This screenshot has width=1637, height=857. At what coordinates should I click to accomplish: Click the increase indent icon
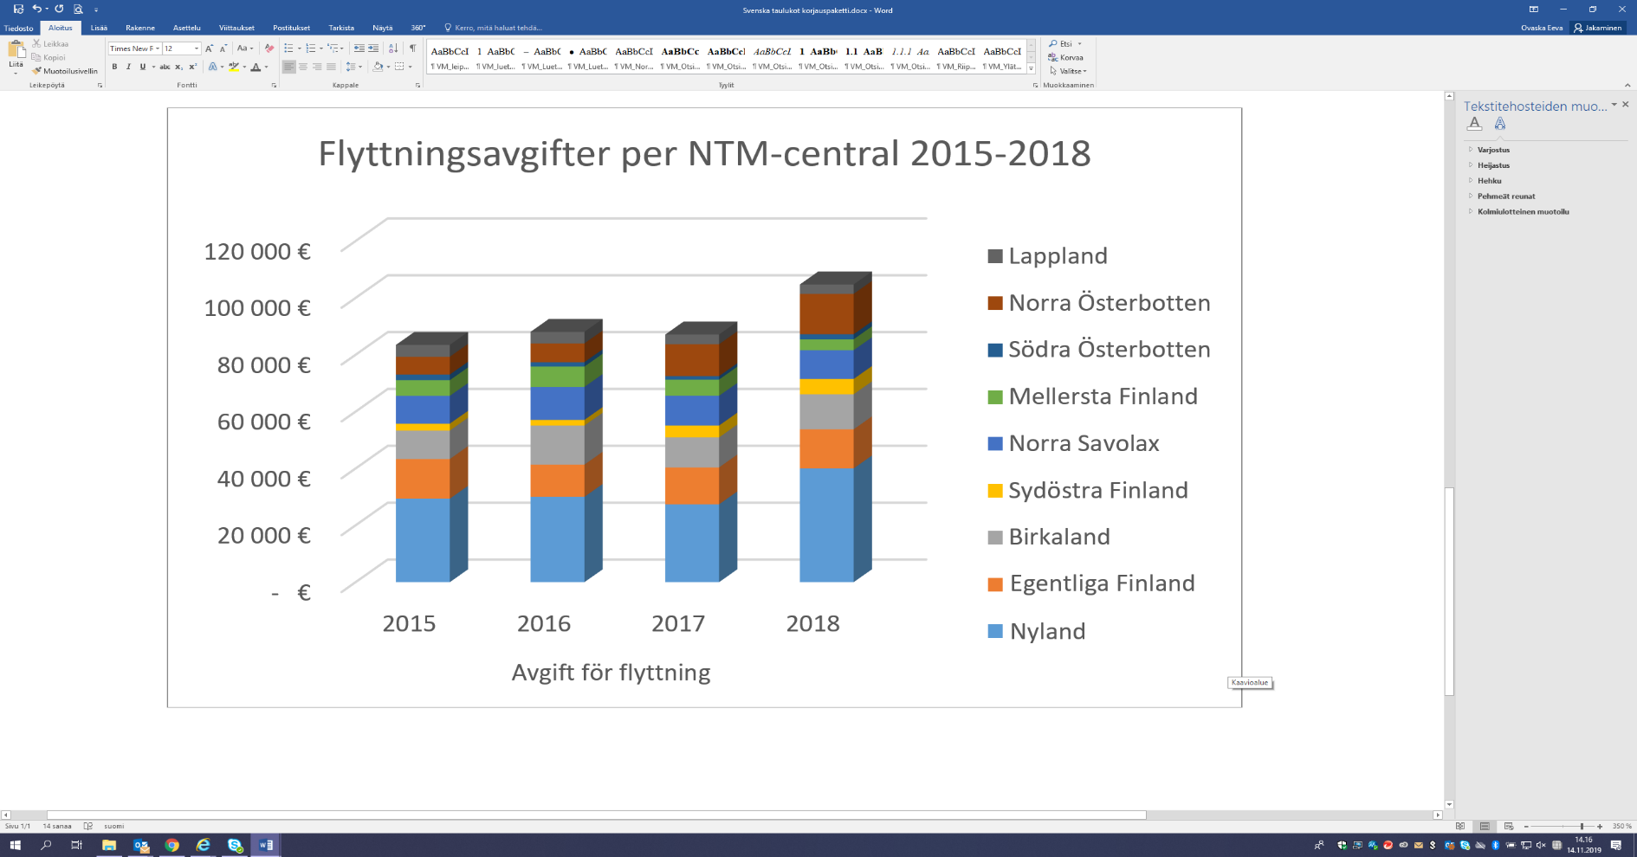point(373,48)
